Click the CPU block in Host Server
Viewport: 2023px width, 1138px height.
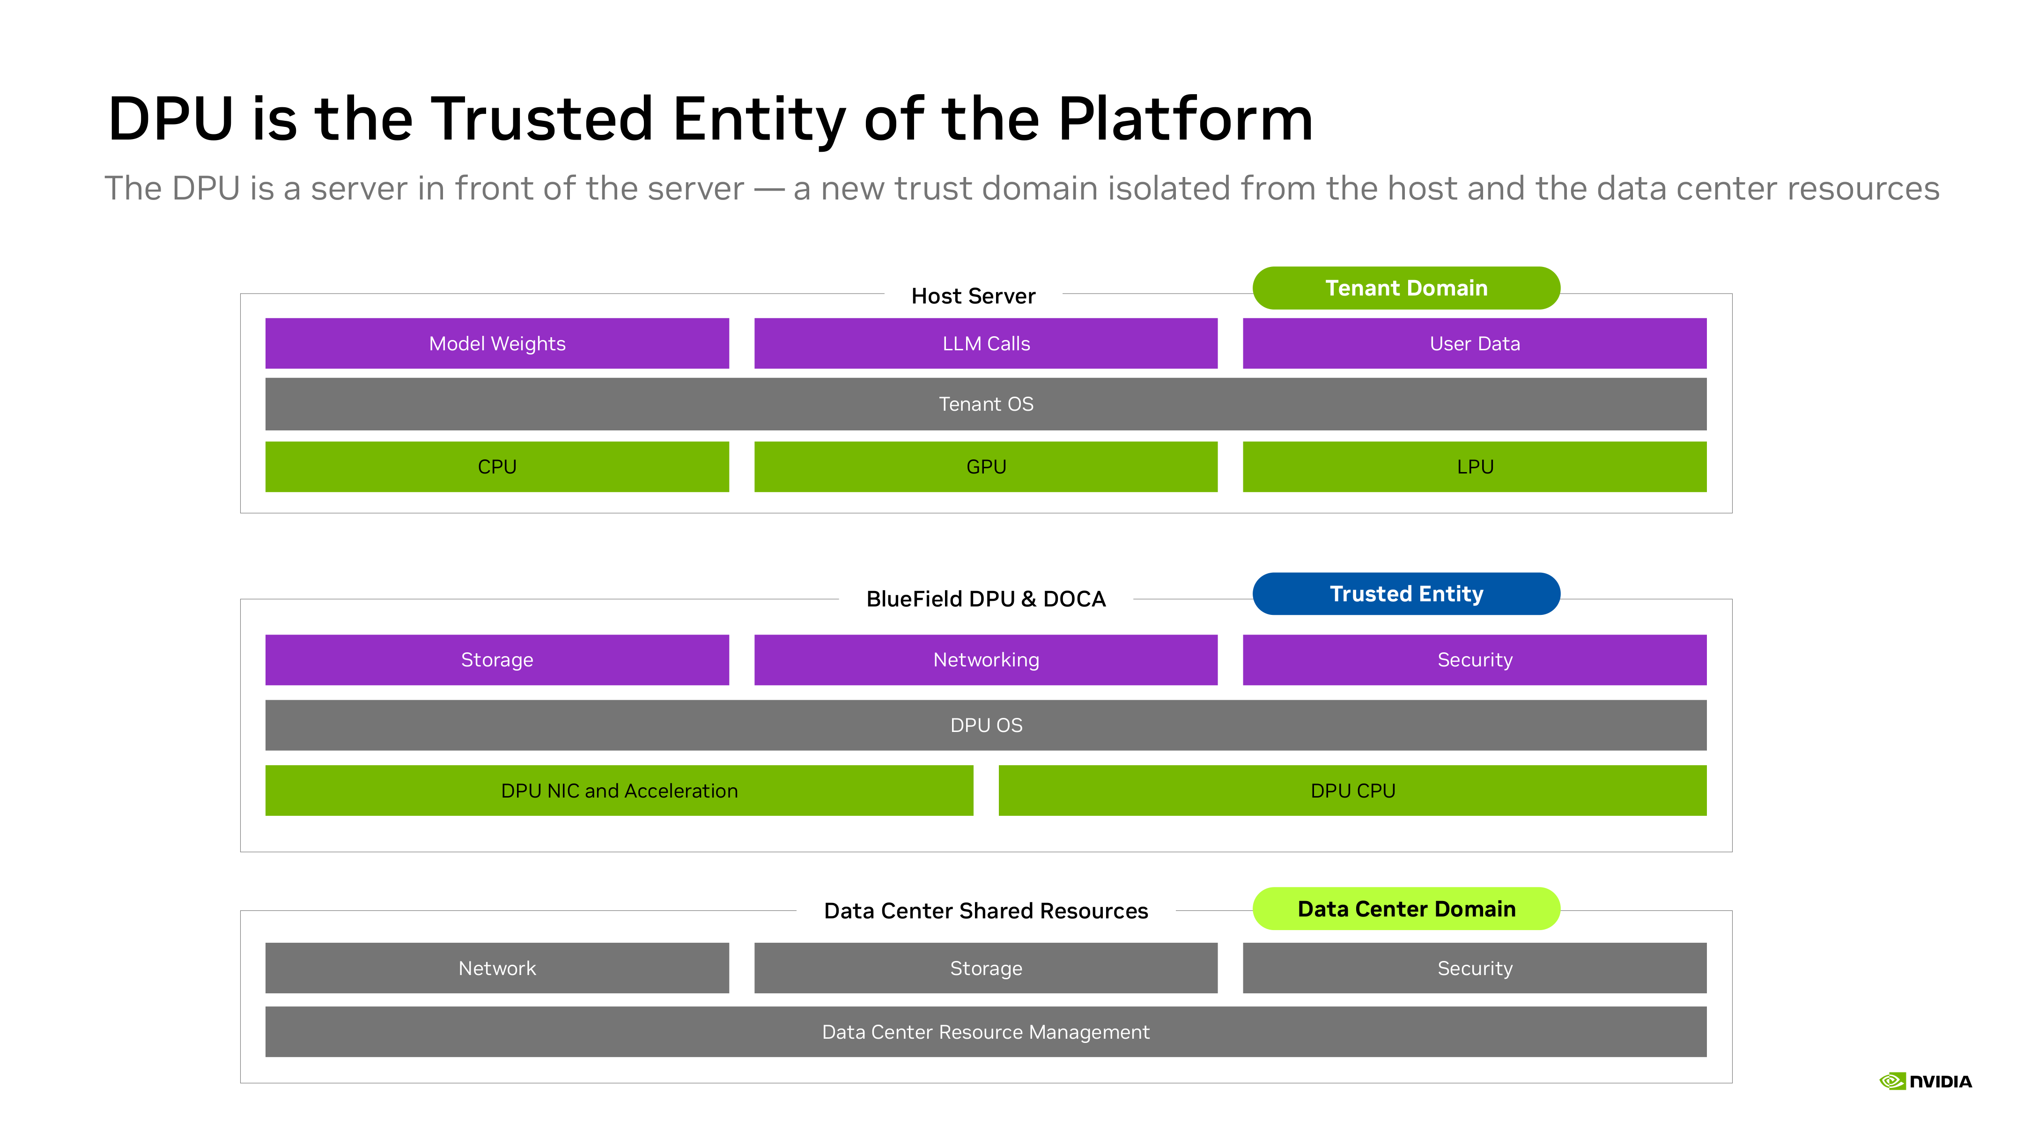click(497, 466)
